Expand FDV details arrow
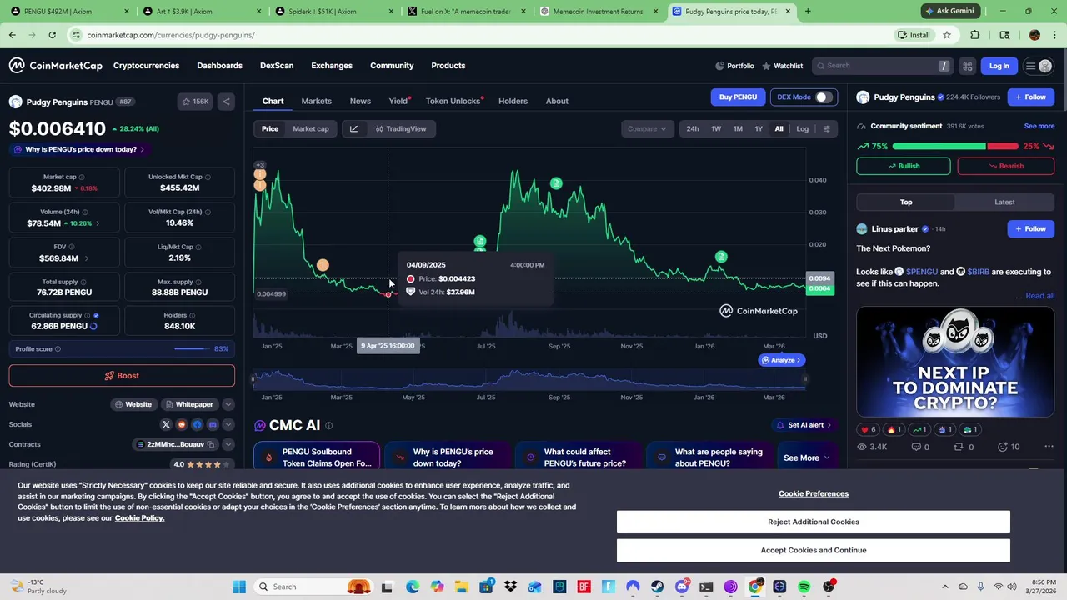The image size is (1067, 600). point(86,258)
